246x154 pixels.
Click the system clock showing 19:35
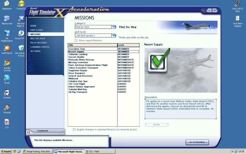pyautogui.click(x=241, y=152)
